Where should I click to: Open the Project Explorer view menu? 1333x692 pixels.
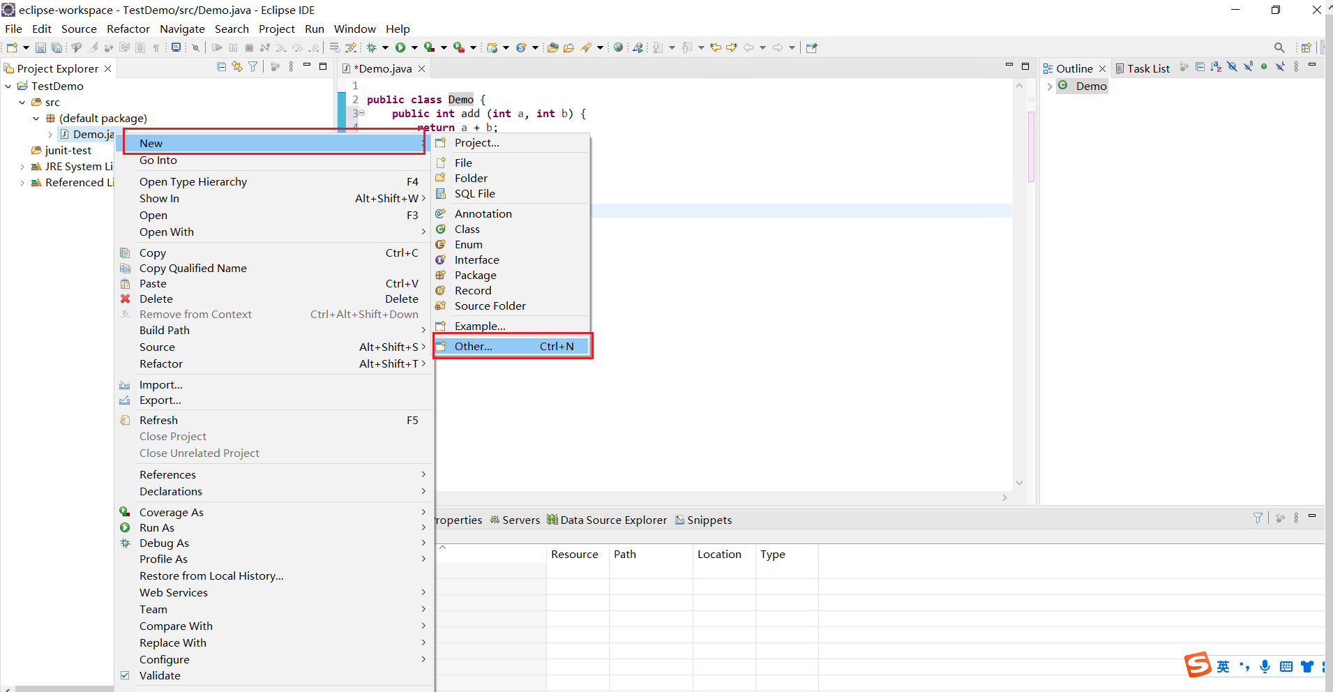click(x=291, y=67)
